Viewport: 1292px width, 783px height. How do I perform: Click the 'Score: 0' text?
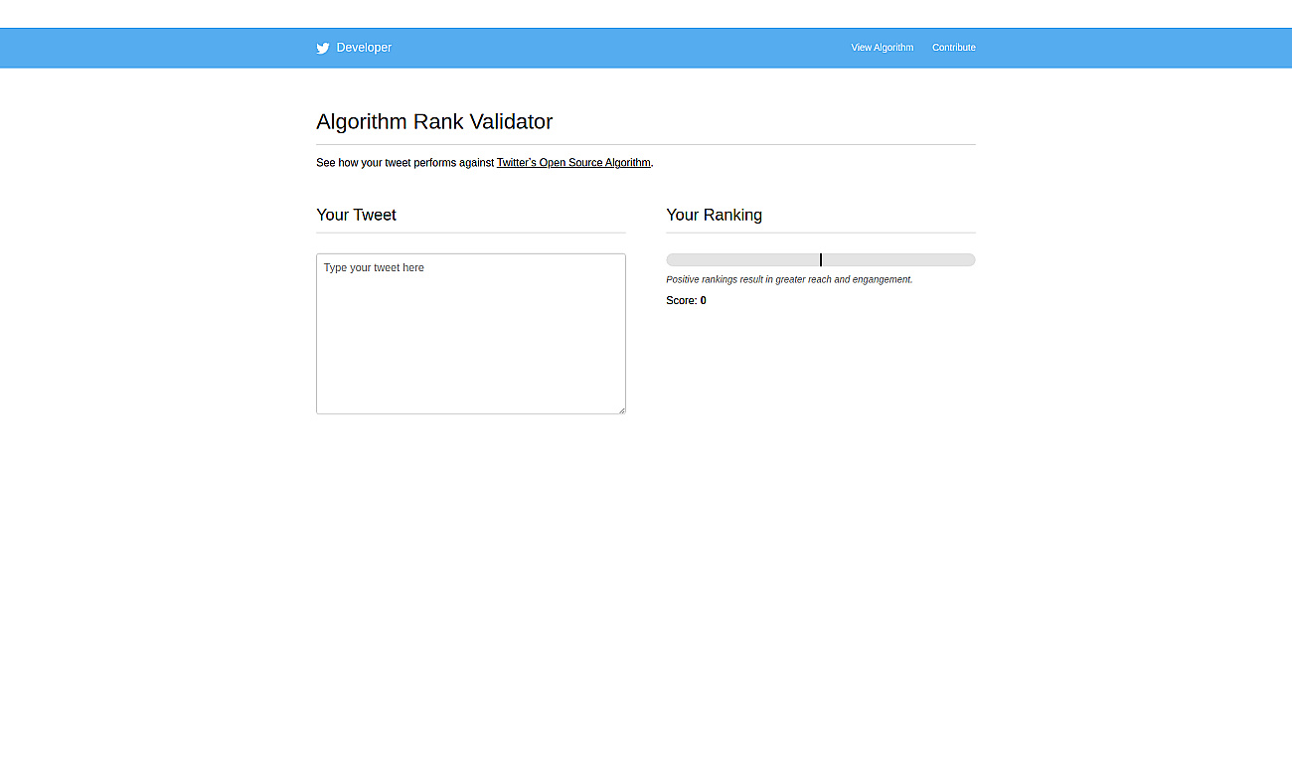(x=686, y=301)
